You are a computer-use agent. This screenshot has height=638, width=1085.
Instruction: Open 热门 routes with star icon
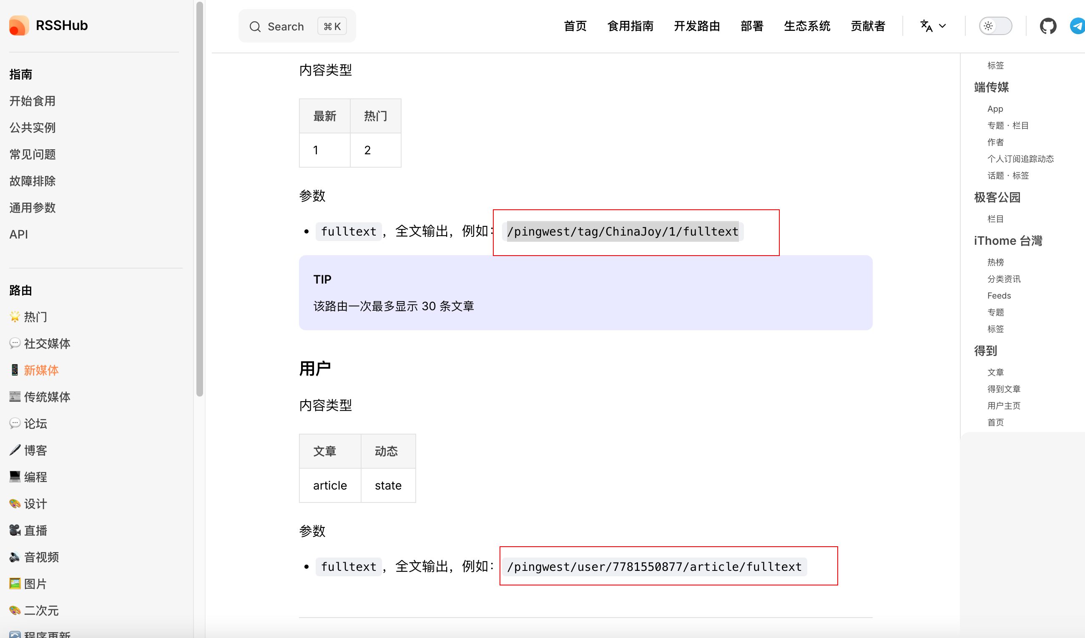click(x=35, y=317)
